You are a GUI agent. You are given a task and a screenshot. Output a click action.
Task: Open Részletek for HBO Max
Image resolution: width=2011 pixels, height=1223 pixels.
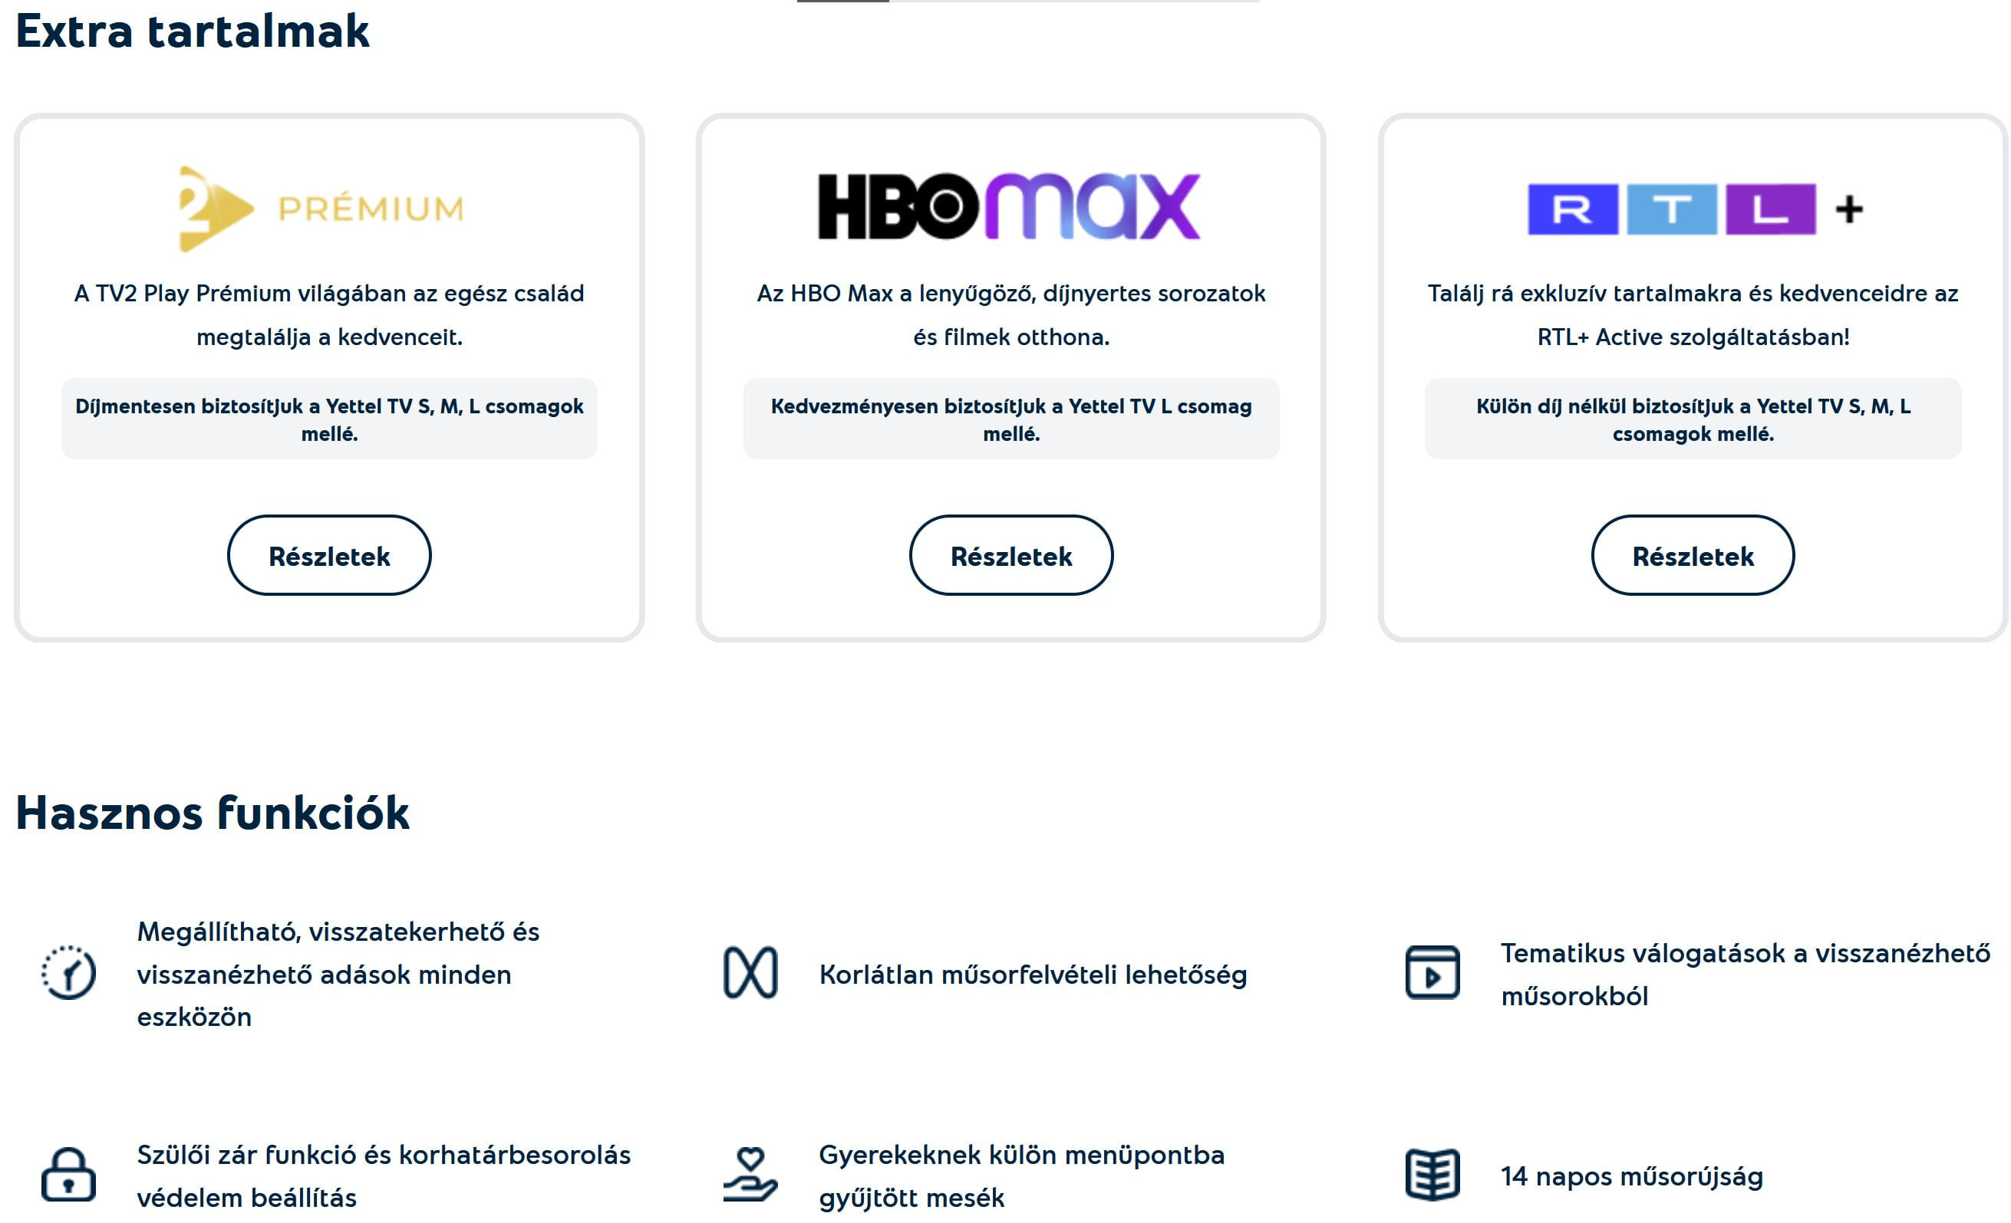(1010, 556)
